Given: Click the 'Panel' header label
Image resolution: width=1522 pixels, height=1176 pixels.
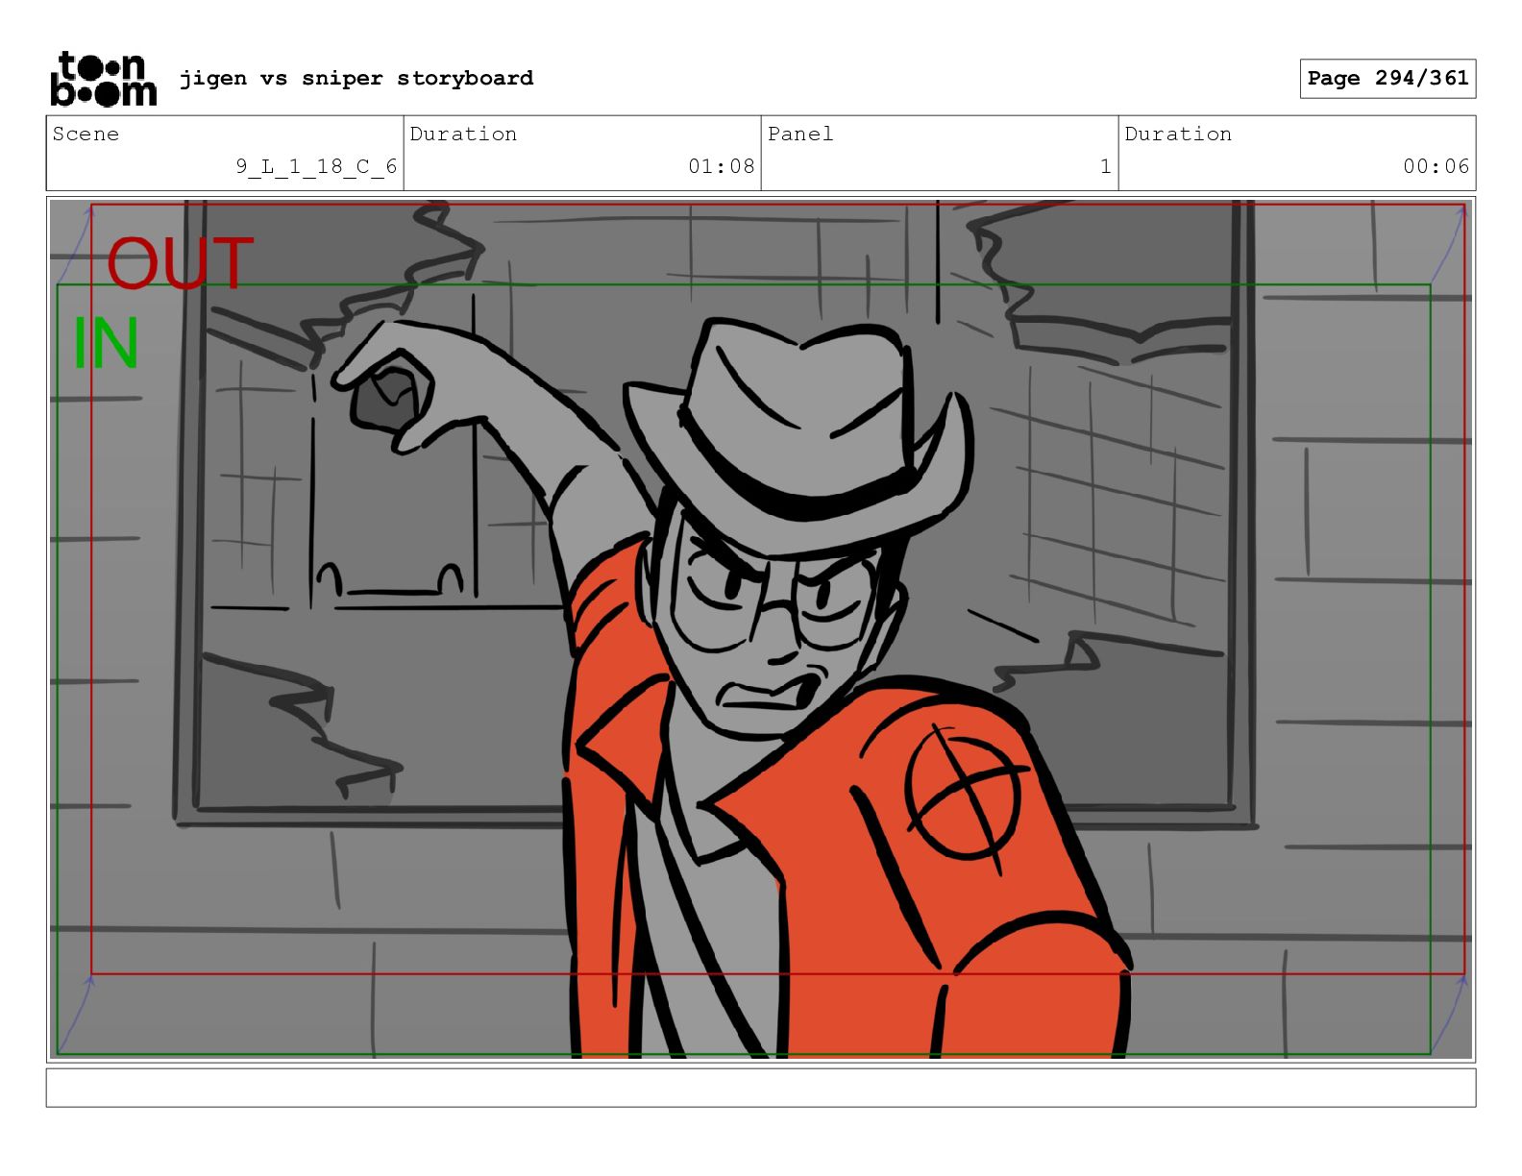Looking at the screenshot, I should tap(800, 134).
